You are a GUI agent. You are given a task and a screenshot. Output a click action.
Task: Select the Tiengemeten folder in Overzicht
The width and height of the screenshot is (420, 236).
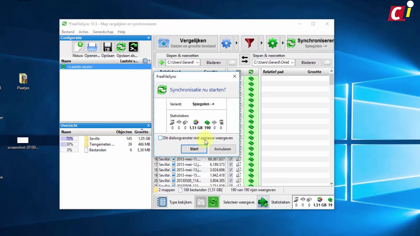[x=105, y=144]
